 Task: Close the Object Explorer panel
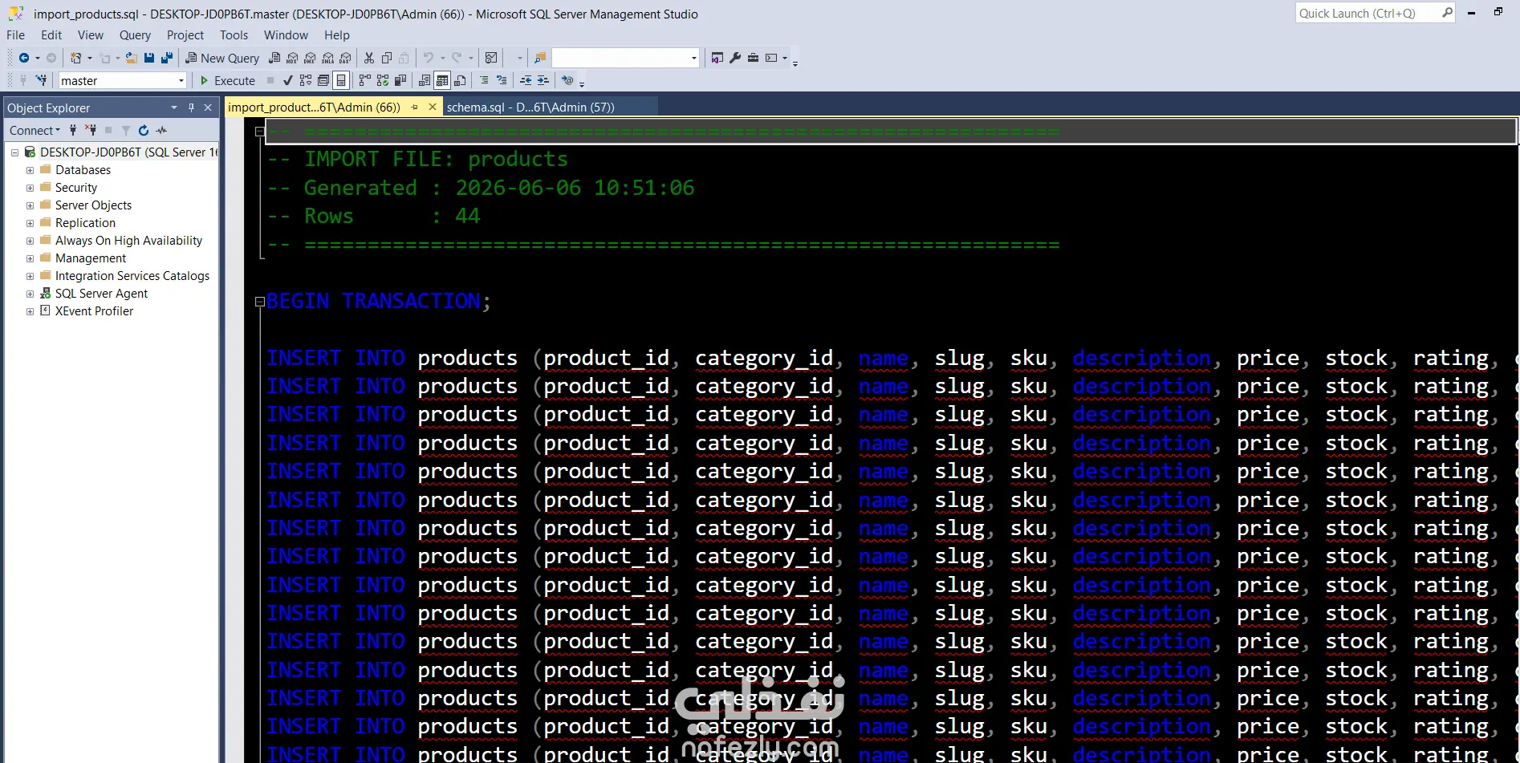click(x=208, y=108)
